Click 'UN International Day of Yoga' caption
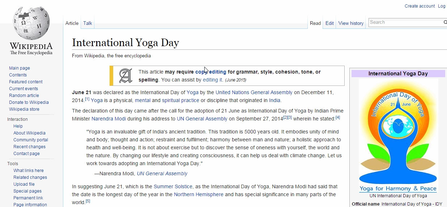The width and height of the screenshot is (447, 207). pos(398,196)
